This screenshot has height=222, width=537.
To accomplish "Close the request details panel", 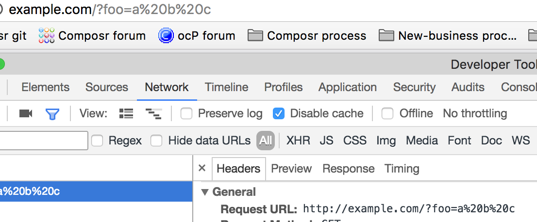I will (x=202, y=168).
